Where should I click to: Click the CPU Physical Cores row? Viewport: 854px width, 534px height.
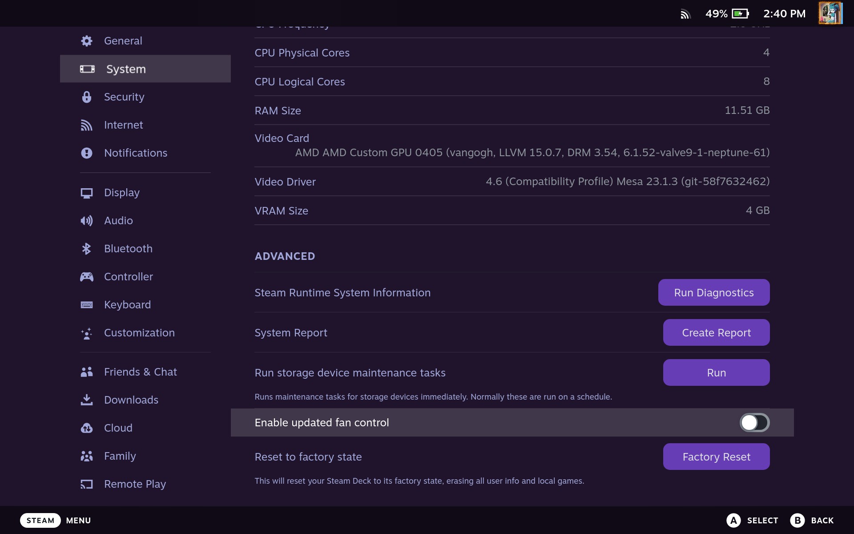pyautogui.click(x=512, y=53)
